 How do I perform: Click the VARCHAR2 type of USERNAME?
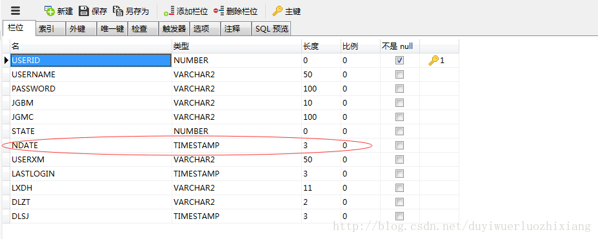point(237,75)
